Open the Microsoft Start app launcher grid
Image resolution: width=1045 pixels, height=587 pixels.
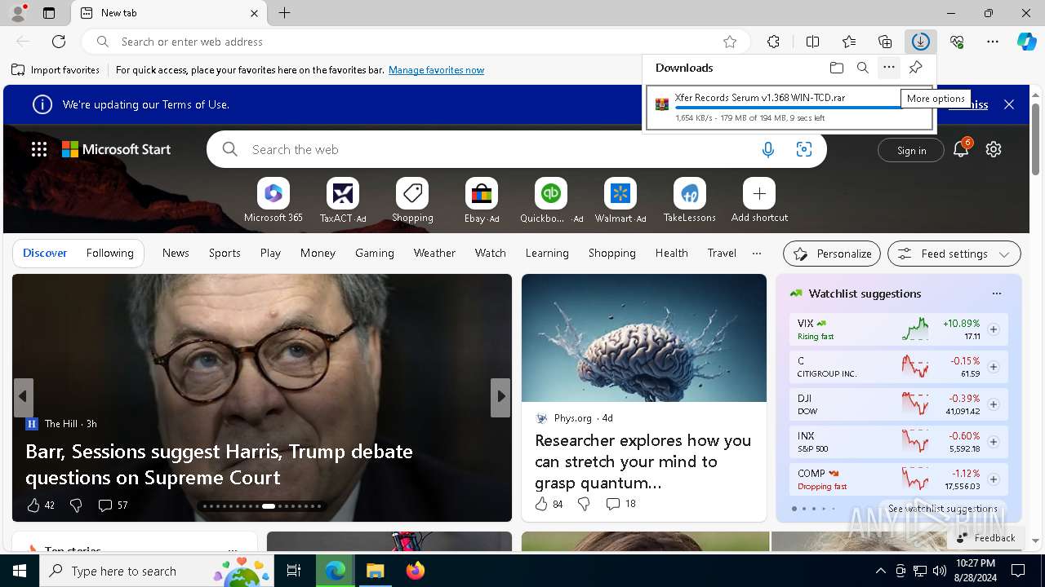pyautogui.click(x=39, y=149)
